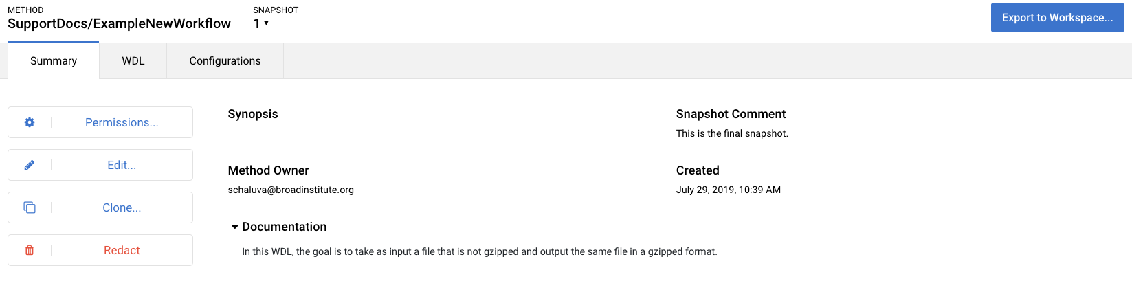
Task: Click the snapshot comment text
Action: coord(732,133)
